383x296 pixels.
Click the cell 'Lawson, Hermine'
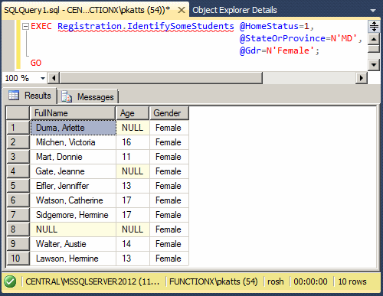click(x=73, y=259)
